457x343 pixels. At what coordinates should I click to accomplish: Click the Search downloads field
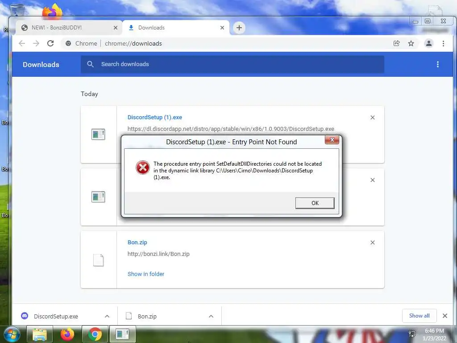(x=232, y=64)
